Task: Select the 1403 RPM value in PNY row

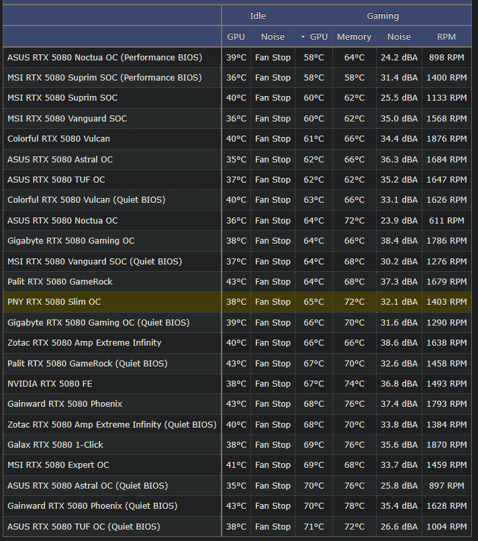Action: 446,302
